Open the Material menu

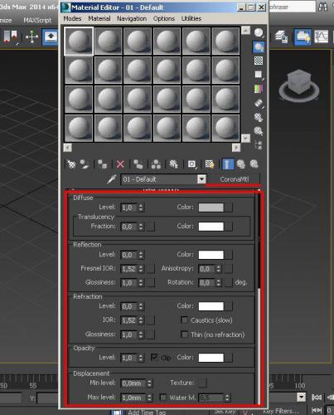point(99,18)
